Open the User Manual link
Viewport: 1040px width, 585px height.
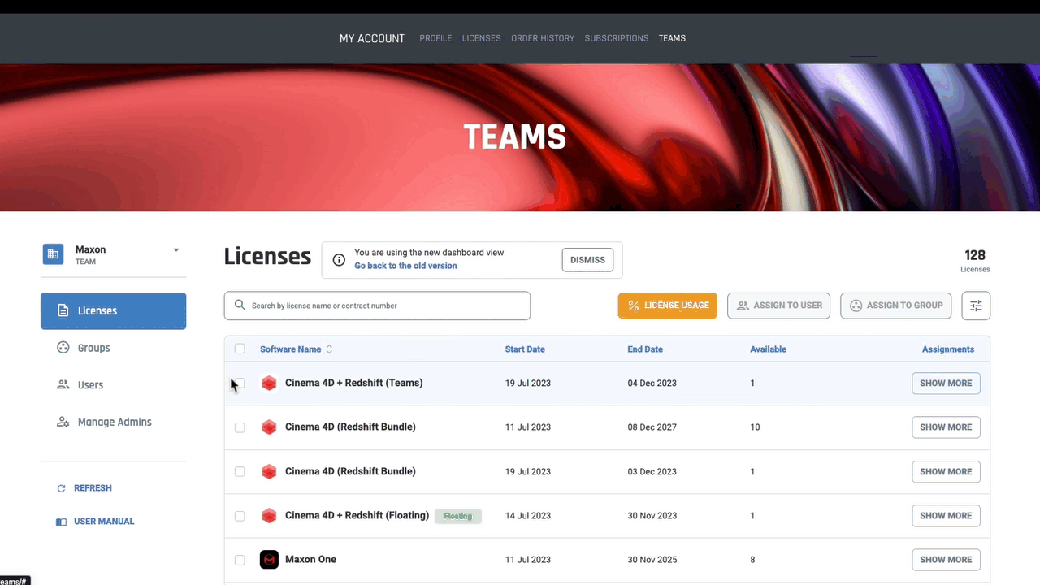[x=104, y=522]
